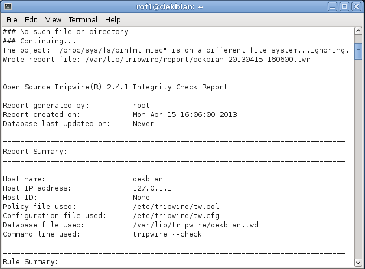Click the scrollbar down arrow
This screenshot has width=365, height=269.
coord(358,262)
